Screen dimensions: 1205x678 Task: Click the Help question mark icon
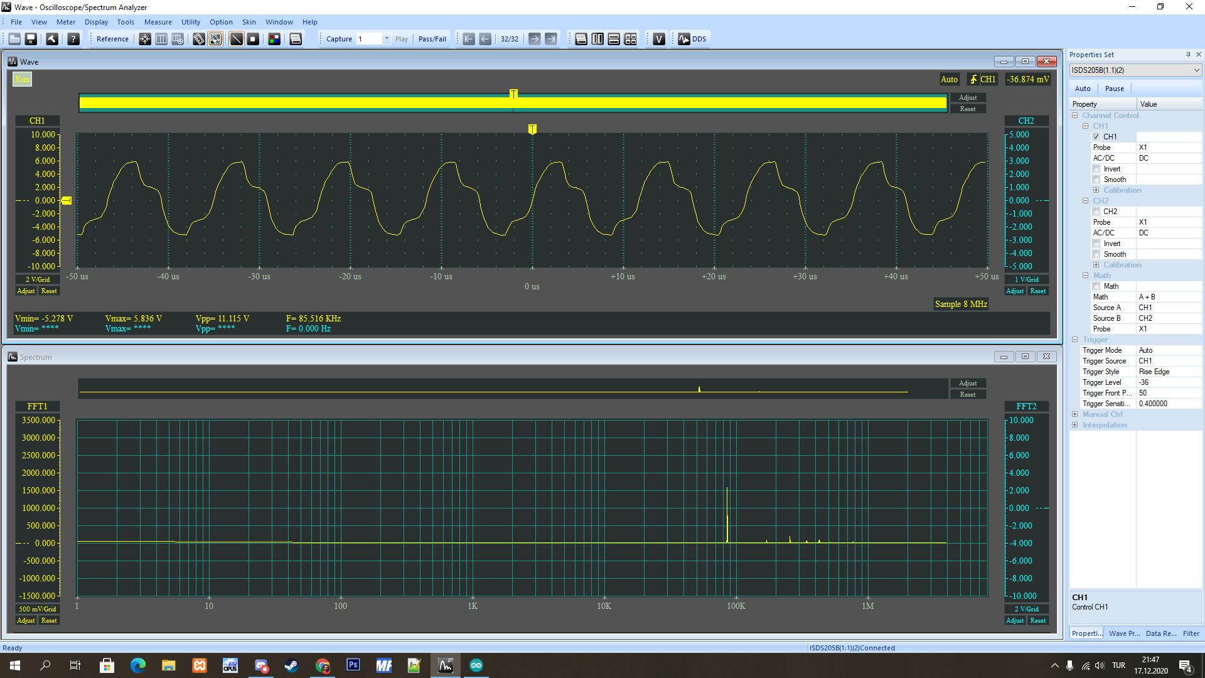73,39
